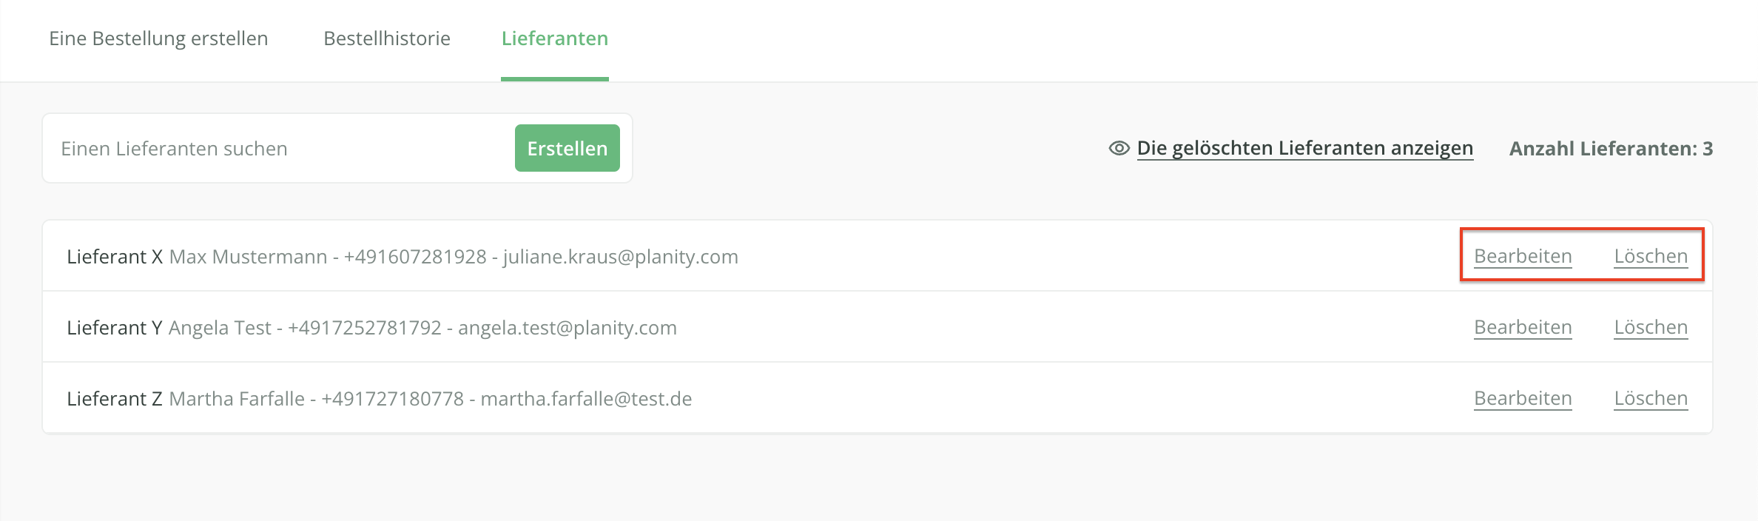Choose the 'Lieferant Z' supplier name

point(115,399)
